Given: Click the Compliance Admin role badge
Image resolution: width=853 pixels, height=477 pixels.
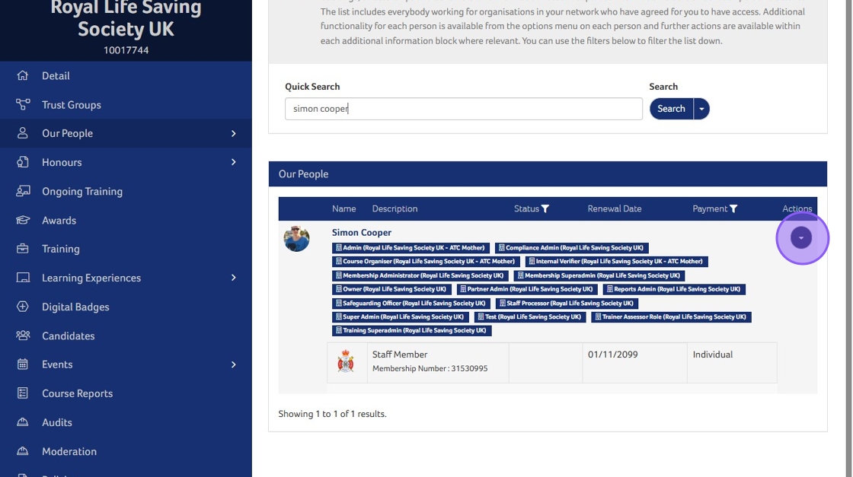Looking at the screenshot, I should pos(571,248).
